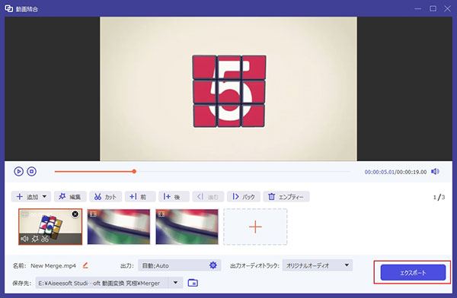
Task: Empty the clip list with エンプティー
Action: [x=286, y=197]
